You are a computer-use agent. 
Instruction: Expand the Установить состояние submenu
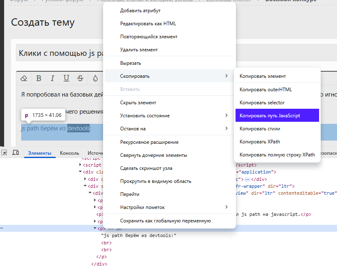coord(226,116)
